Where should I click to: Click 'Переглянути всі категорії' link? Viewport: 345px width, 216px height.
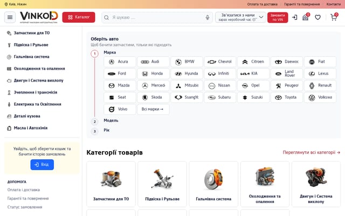[x=312, y=152]
